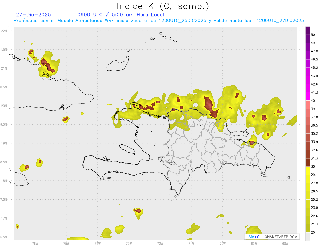Click the colorbar value "47.8"

tap(314, 51)
